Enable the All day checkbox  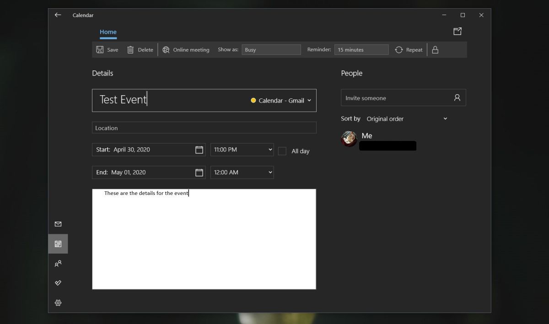pos(282,151)
